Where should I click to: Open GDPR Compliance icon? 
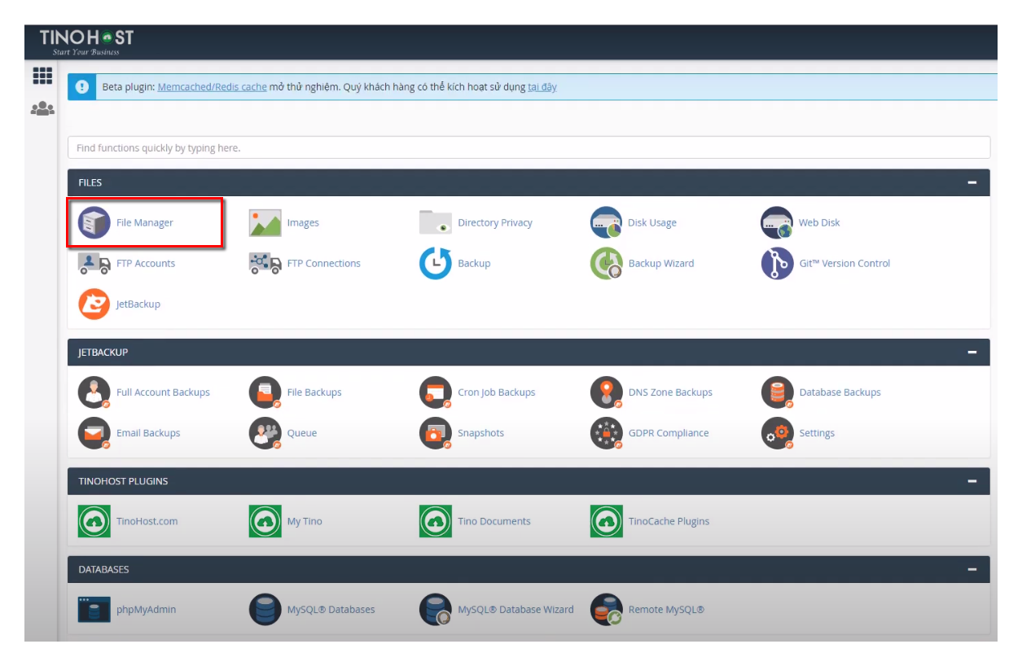point(606,433)
